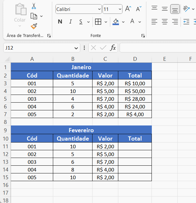Expand the Name Box dropdown arrow
Viewport: 196px width, 203px height.
pos(76,48)
